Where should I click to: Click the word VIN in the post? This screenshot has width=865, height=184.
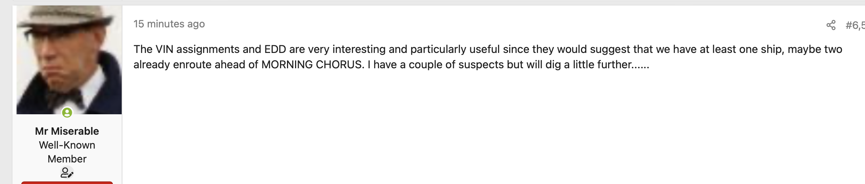click(x=164, y=49)
